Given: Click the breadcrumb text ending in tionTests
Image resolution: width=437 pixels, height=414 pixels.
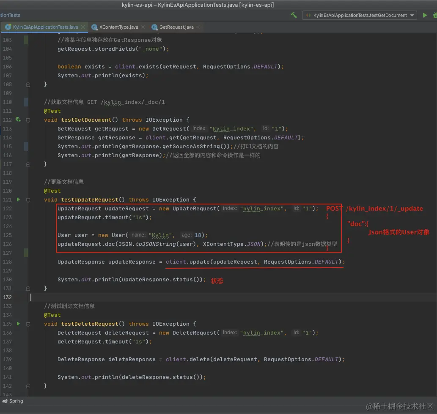Looking at the screenshot, I should 10,15.
